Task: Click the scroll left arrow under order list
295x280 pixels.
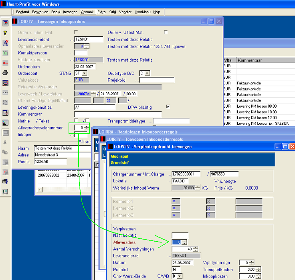Action: click(x=40, y=190)
